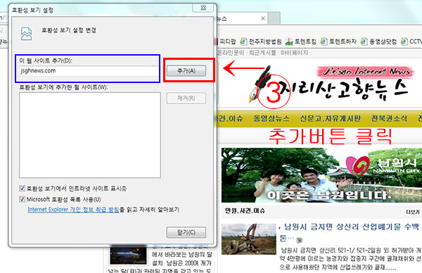The image size is (422, 273).
Task: Click the 추가(A) add button
Action: (x=186, y=71)
